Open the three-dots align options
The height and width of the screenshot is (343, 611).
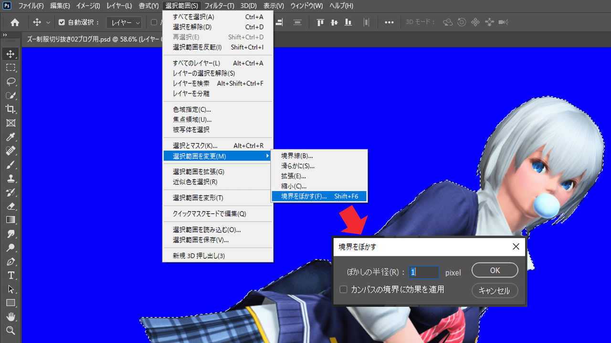[390, 22]
